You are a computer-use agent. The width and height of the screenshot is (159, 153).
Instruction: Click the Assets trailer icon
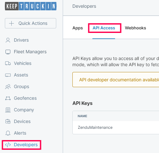tap(8, 75)
